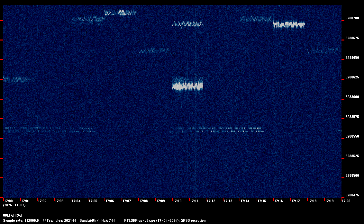Click the faint signal near 5288625 at 17:00
Screen dimensions: 364x224
tap(19, 80)
